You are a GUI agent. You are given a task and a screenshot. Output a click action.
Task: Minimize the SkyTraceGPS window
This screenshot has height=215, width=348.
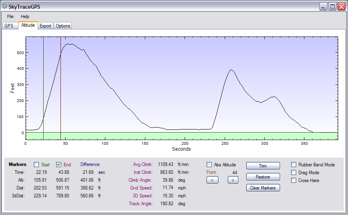click(x=323, y=7)
